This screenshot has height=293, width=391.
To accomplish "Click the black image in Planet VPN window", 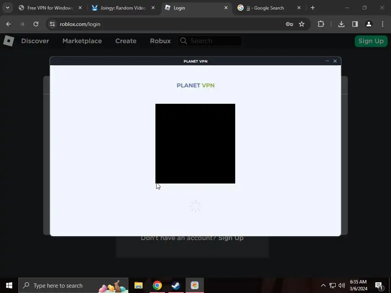I will pos(195,143).
